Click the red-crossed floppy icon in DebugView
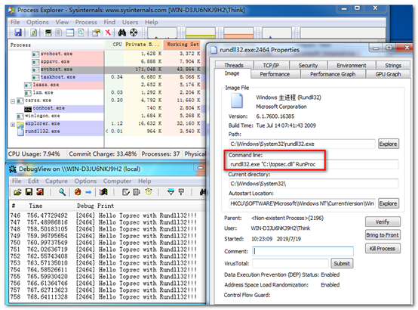Screen dimensions: 418x310 click(x=40, y=192)
